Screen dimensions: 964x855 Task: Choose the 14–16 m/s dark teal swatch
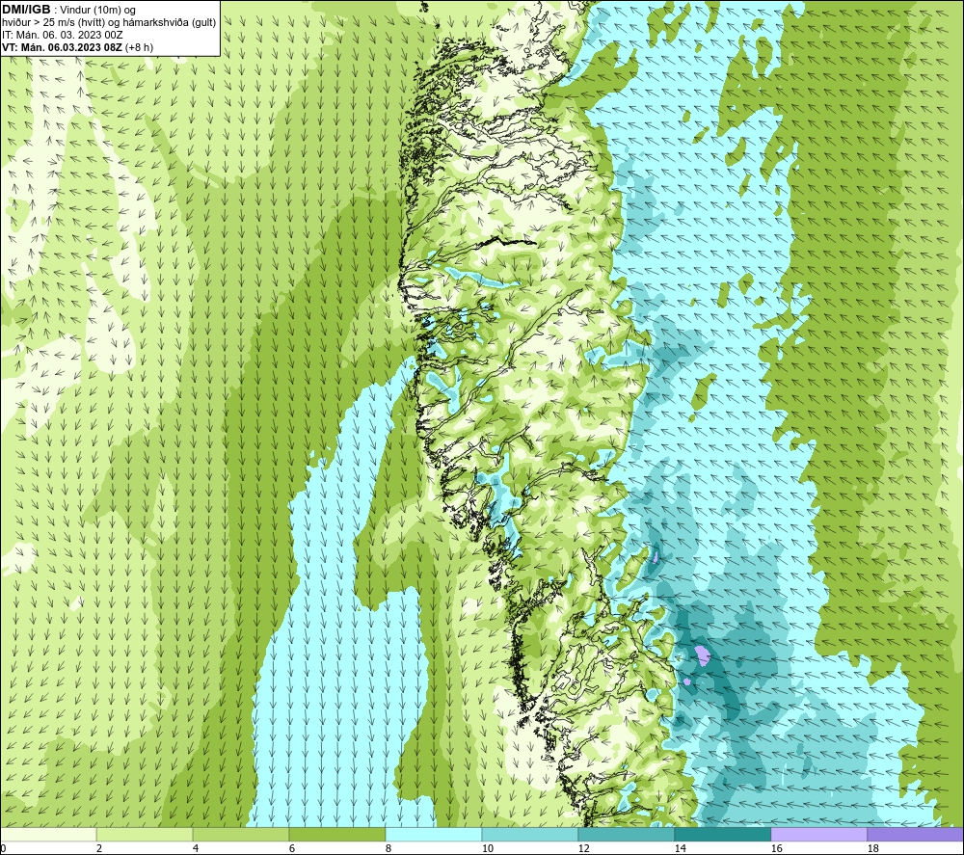coord(722,835)
